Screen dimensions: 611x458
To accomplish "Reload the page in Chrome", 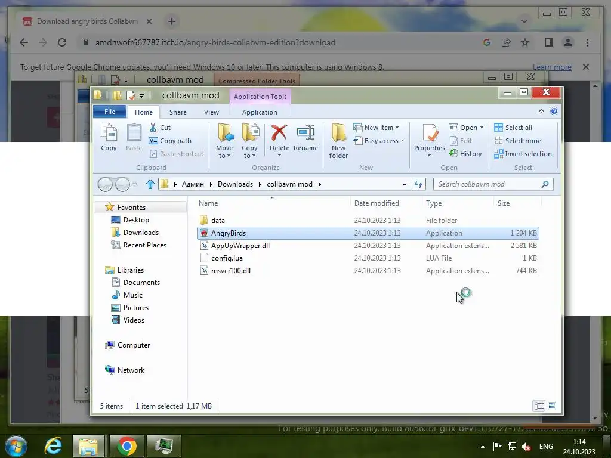I will point(62,42).
